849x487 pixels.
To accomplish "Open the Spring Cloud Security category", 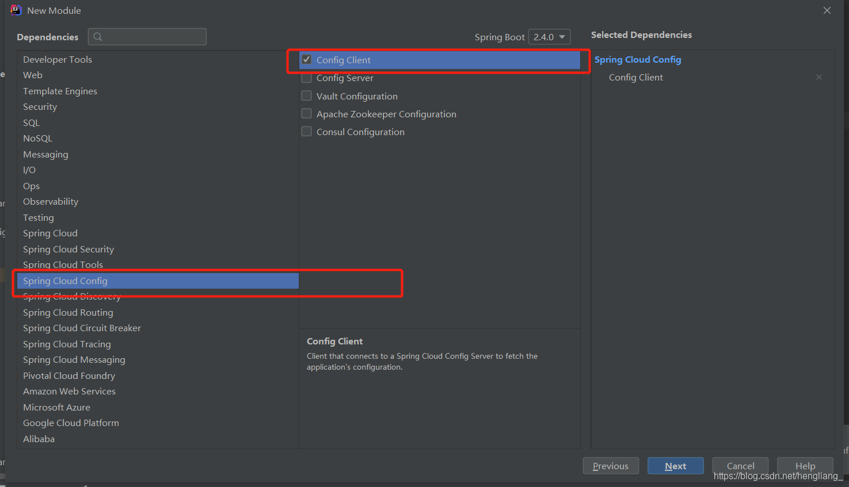I will 158,249.
